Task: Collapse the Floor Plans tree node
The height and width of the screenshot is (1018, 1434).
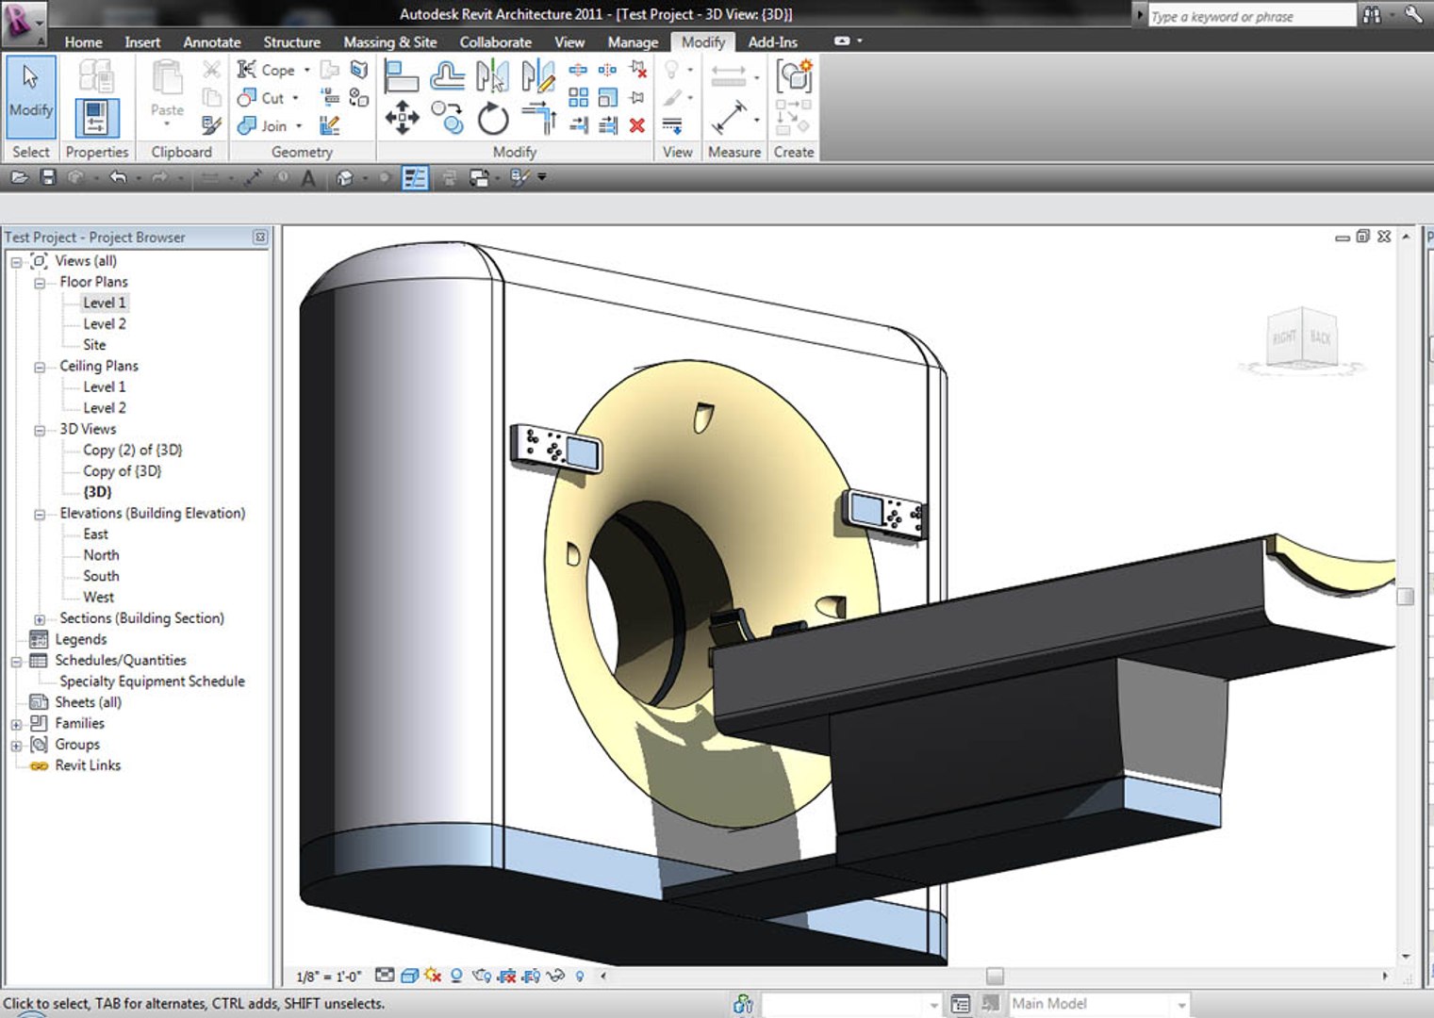Action: (40, 283)
